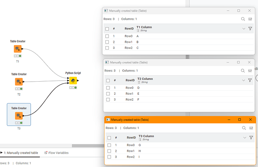Screen dimensions: 258x167
Task: Click filter icon in T3 Column header
Action: [x=251, y=138]
